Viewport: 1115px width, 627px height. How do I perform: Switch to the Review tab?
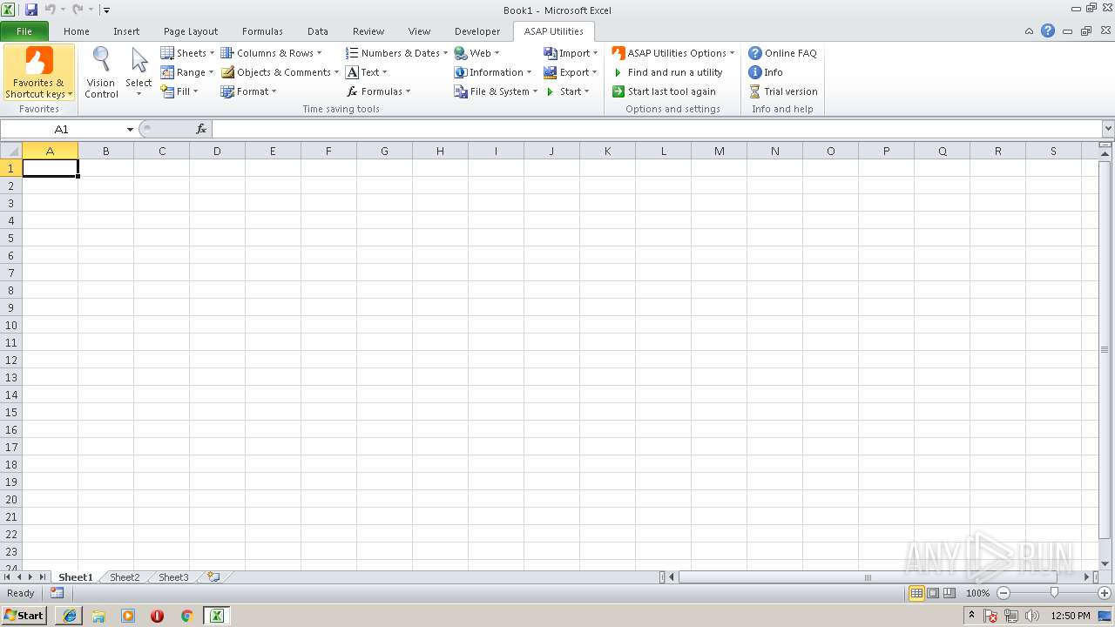(368, 31)
